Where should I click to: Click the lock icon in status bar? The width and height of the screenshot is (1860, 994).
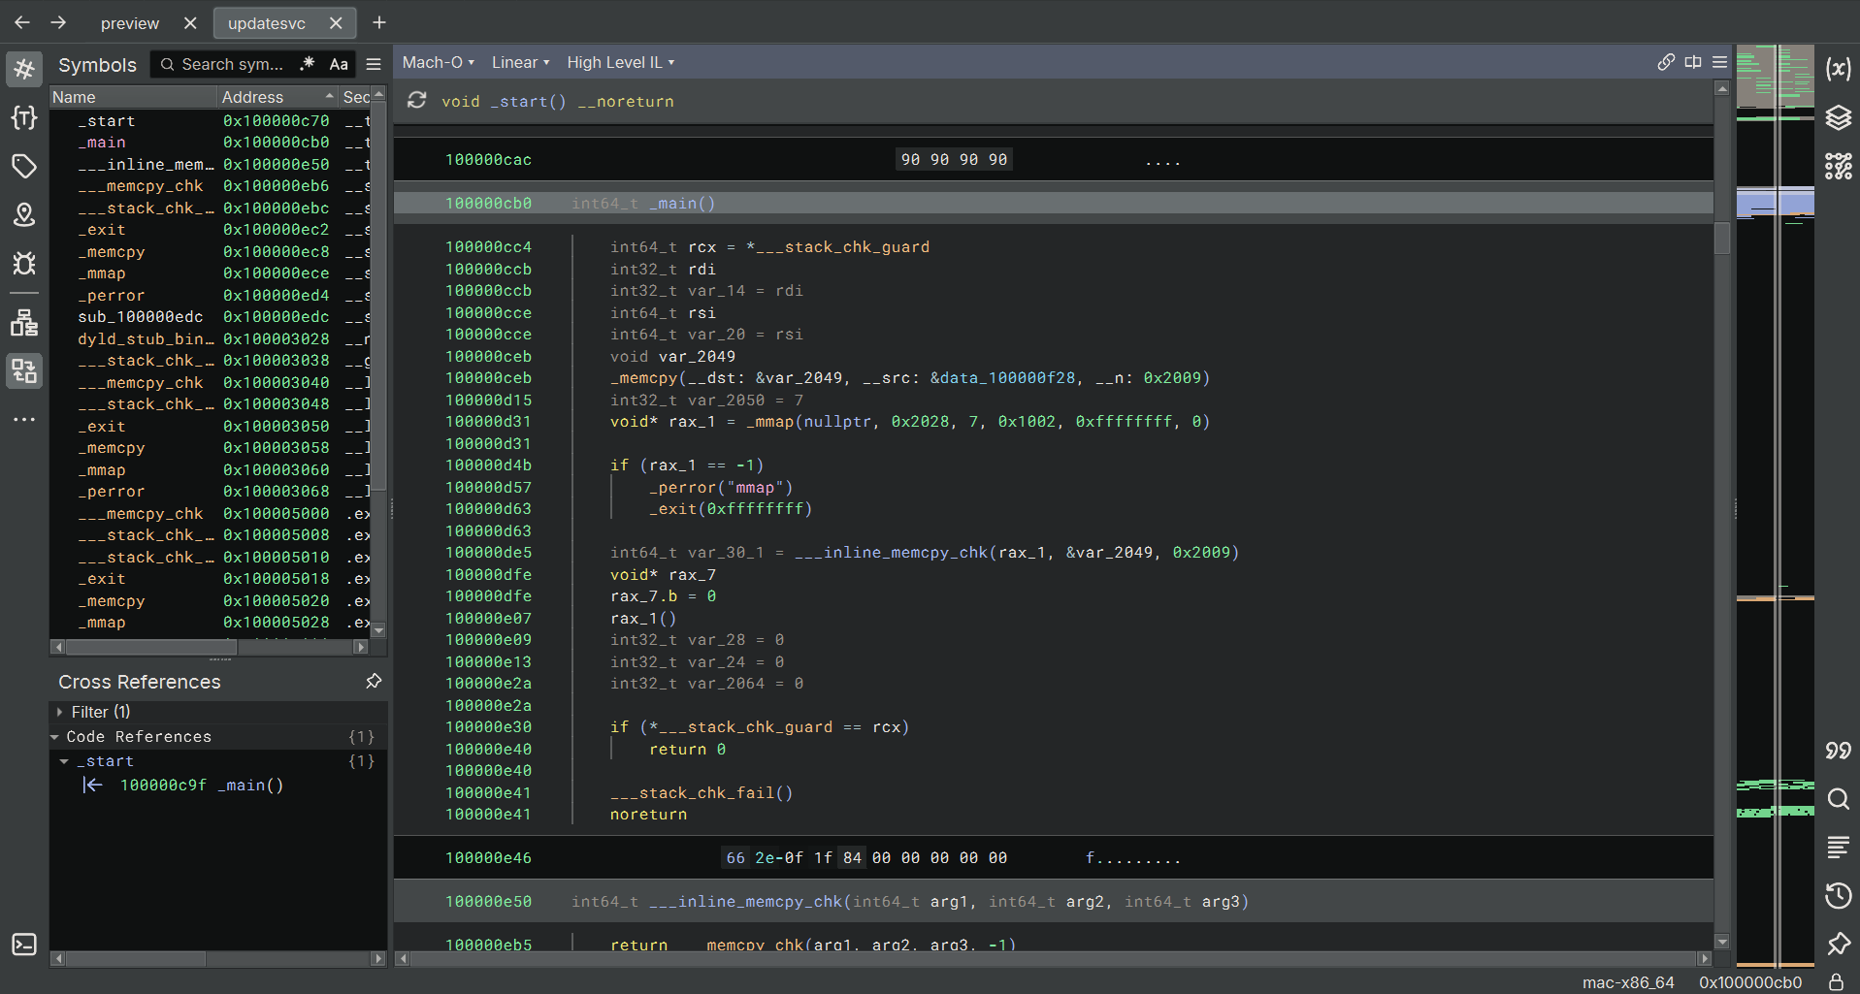point(1836,982)
